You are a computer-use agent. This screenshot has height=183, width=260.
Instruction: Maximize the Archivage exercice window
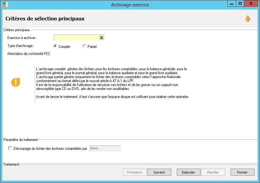click(240, 3)
